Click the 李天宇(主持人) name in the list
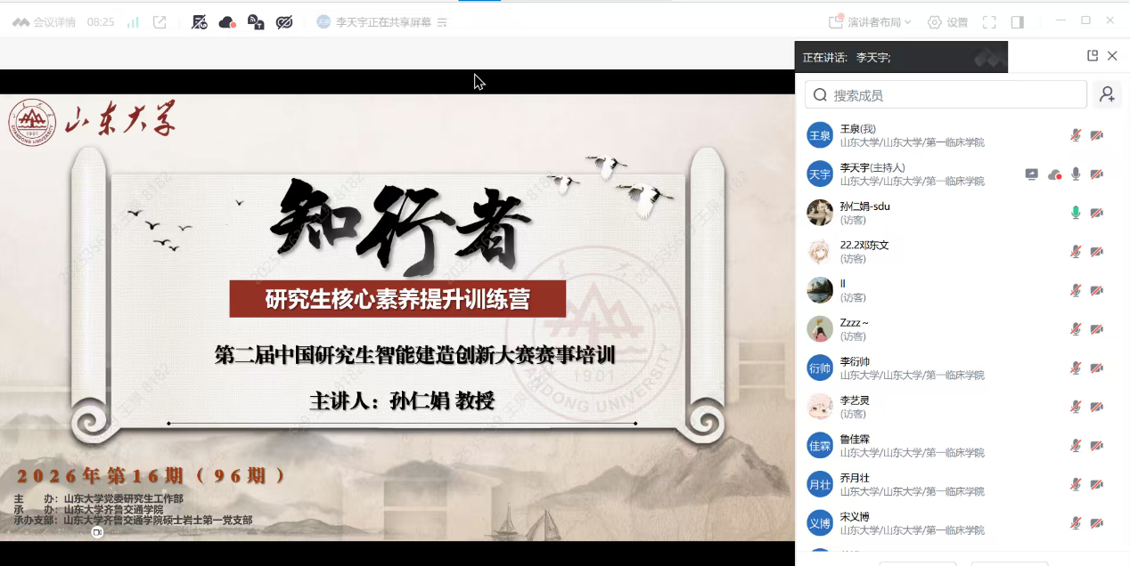The height and width of the screenshot is (566, 1130). pos(872,167)
